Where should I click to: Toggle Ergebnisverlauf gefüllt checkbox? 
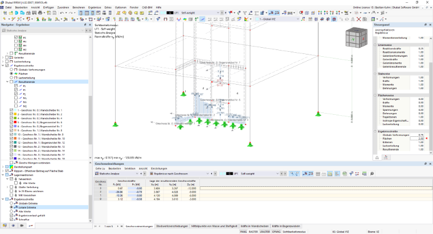11,216
